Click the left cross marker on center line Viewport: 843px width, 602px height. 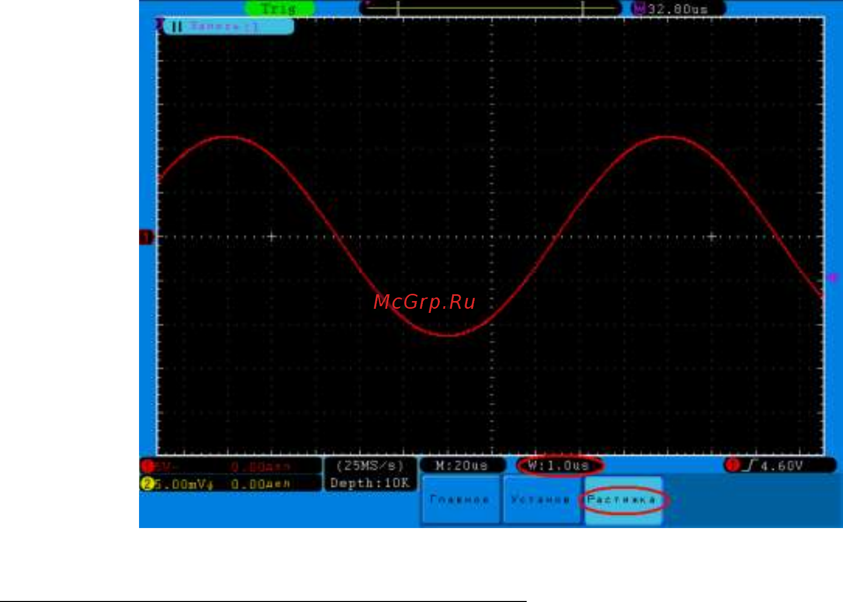[x=271, y=236]
